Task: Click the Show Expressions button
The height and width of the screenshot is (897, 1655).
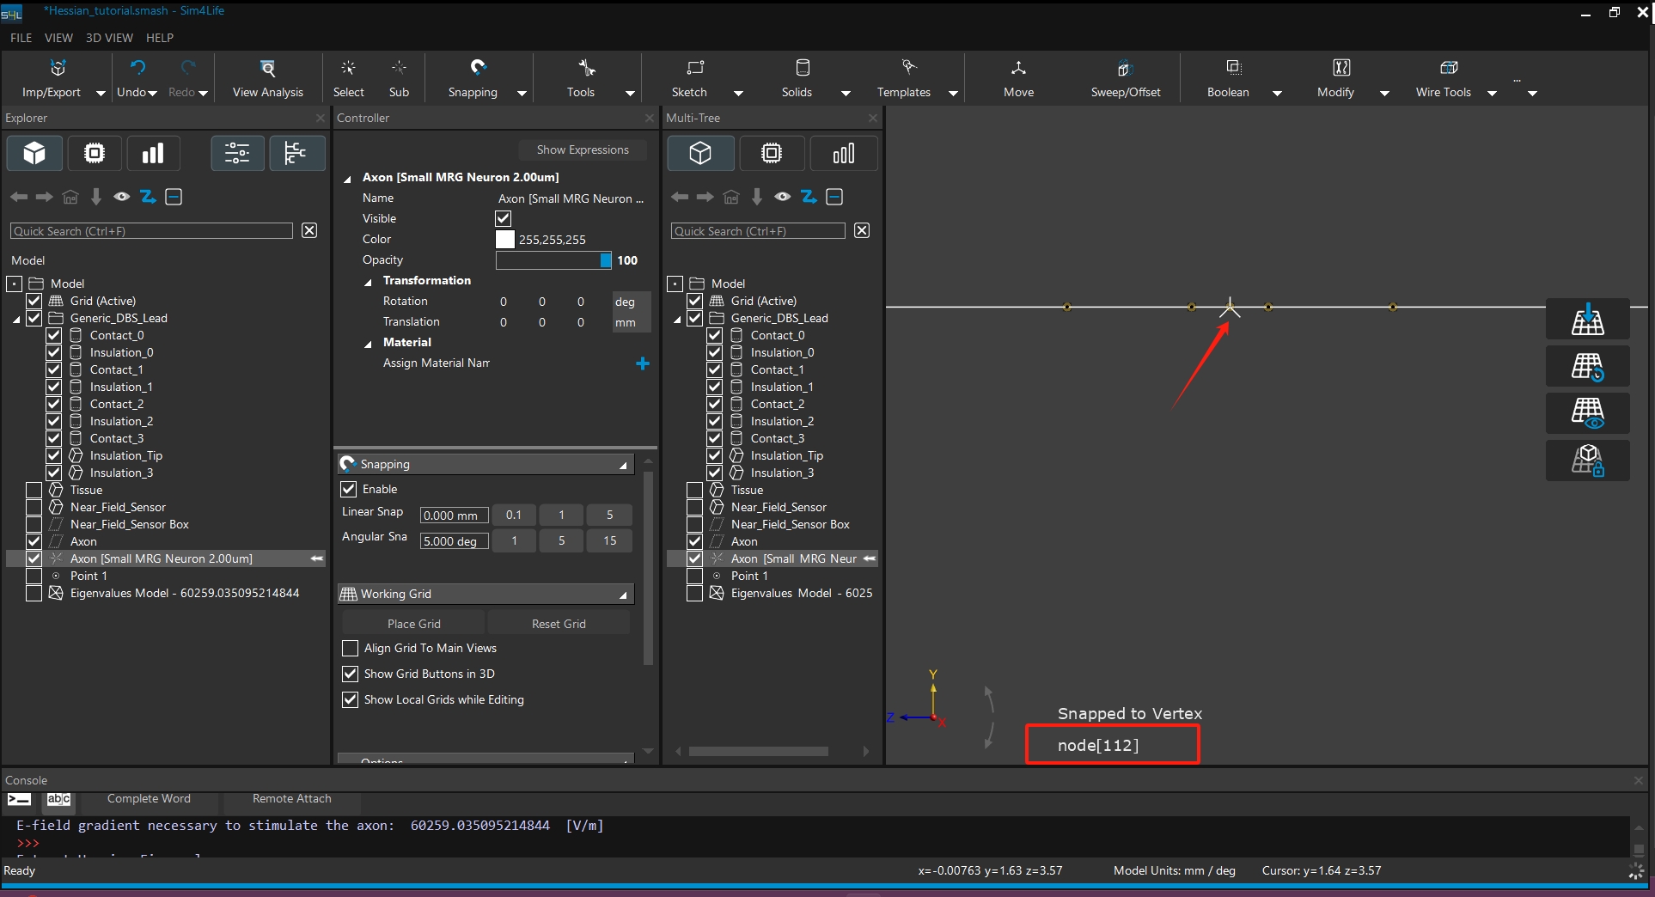Action: pyautogui.click(x=583, y=149)
